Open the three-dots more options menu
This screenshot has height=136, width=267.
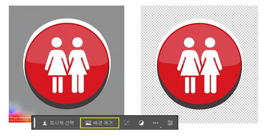click(x=156, y=123)
